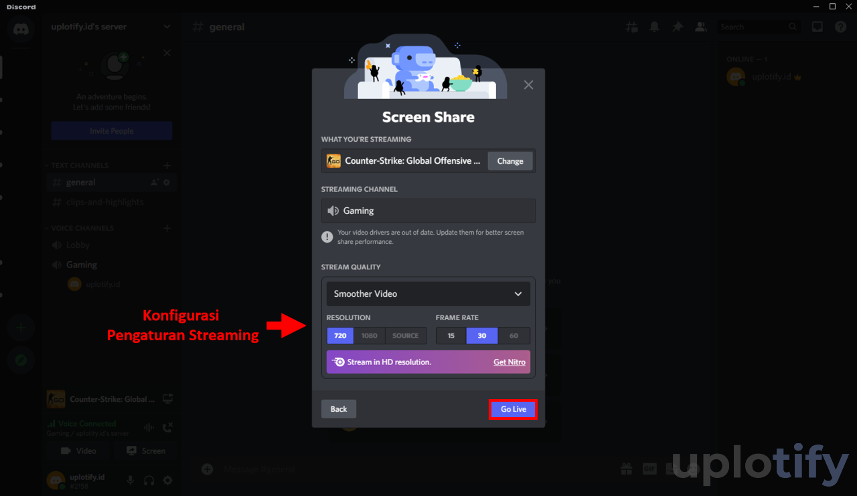Screen dimensions: 857x496
Task: Click Change to pick another stream source
Action: [x=510, y=161]
